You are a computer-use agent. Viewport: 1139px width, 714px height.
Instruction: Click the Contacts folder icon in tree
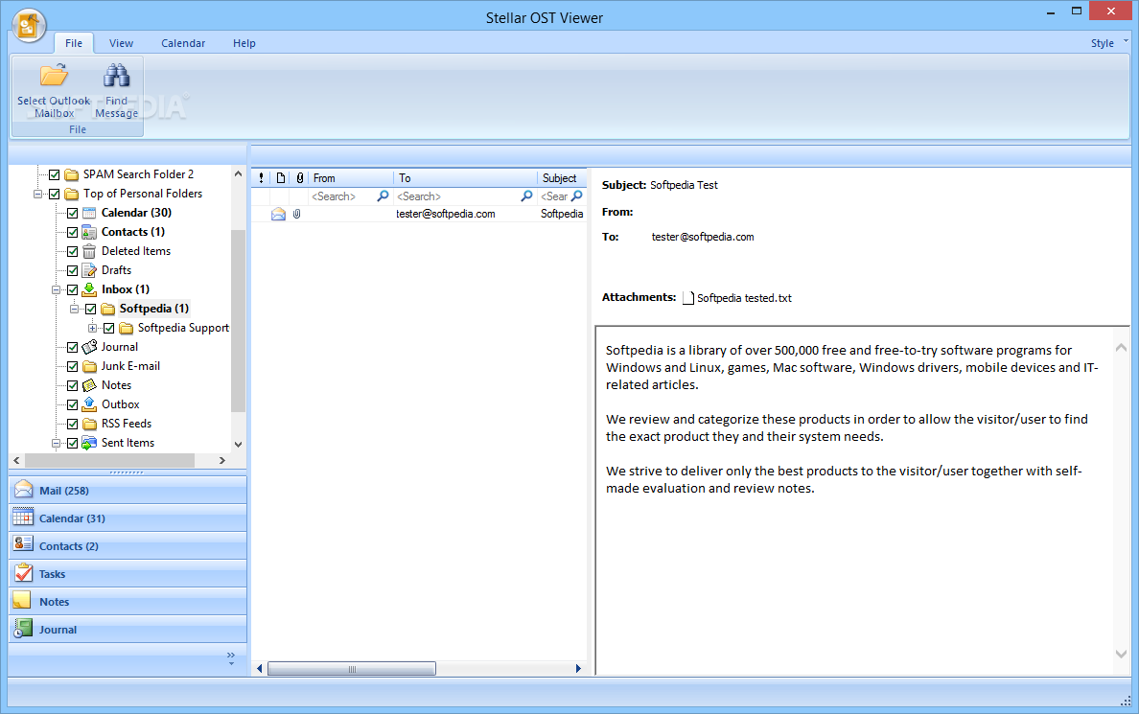click(89, 232)
